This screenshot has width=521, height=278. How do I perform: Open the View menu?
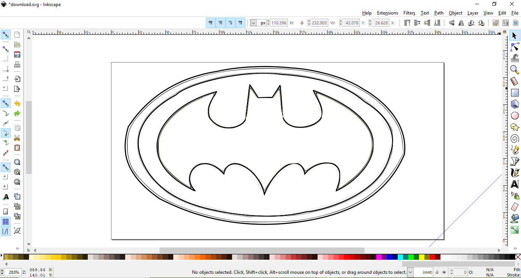coord(488,13)
